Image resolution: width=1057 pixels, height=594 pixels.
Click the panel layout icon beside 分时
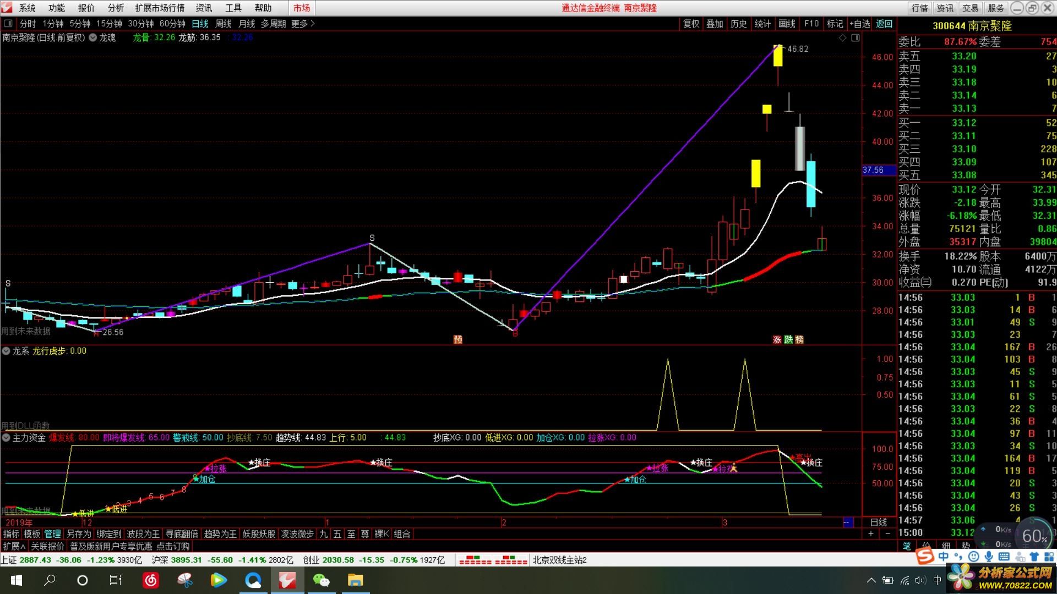[x=8, y=24]
